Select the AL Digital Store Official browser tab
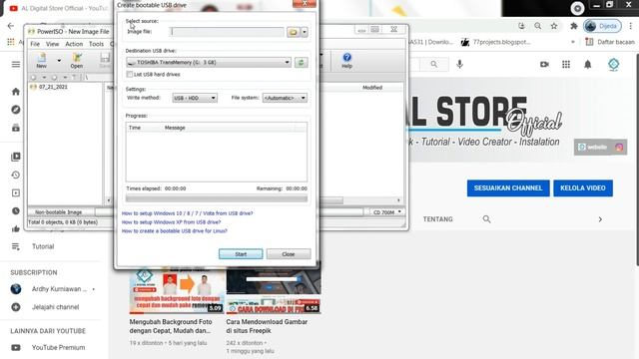Image resolution: width=639 pixels, height=359 pixels. coord(59,8)
